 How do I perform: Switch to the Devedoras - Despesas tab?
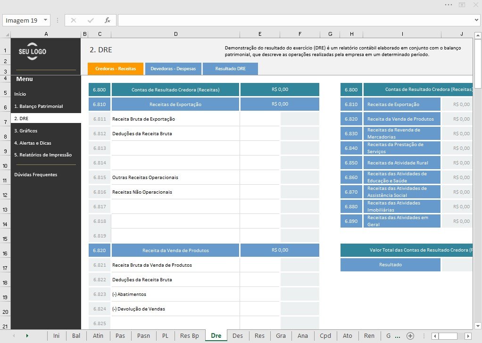point(173,69)
